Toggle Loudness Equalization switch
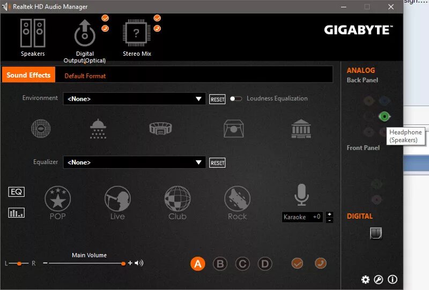This screenshot has height=290, width=429. 236,99
